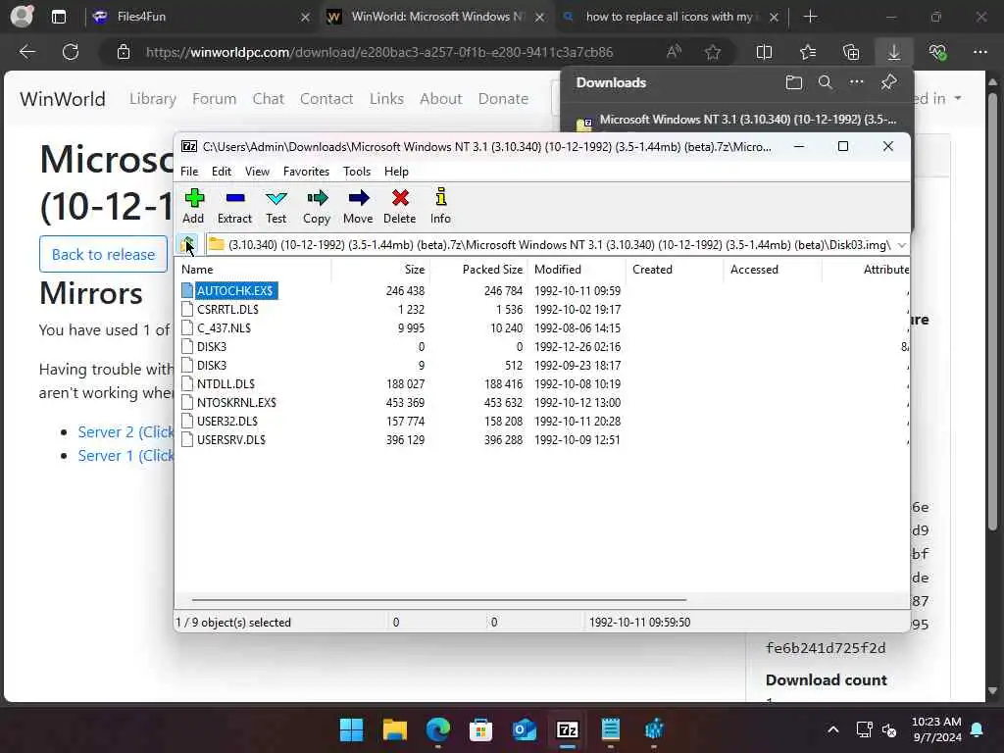Click the Server 2 mirror link
The image size is (1004, 753).
[x=125, y=432]
